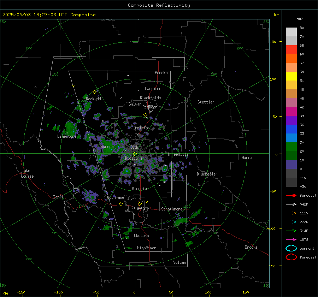Click the Blackfalds city label
The width and height of the screenshot is (318, 297).
point(150,98)
